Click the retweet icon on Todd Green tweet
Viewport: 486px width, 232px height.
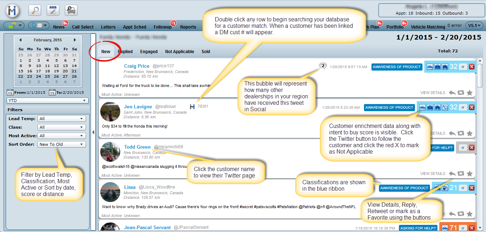click(461, 174)
